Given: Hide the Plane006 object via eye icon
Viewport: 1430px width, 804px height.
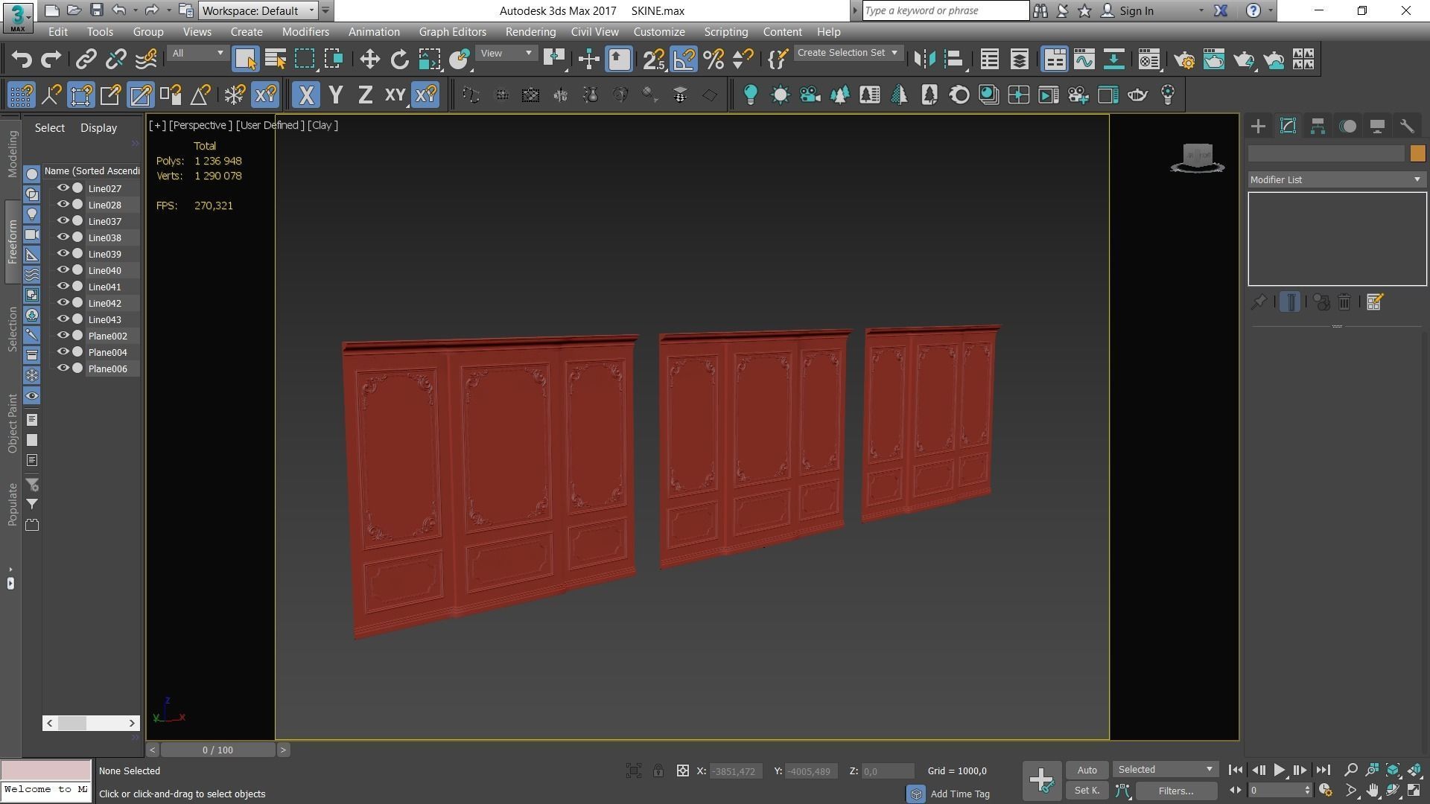Looking at the screenshot, I should click(63, 368).
